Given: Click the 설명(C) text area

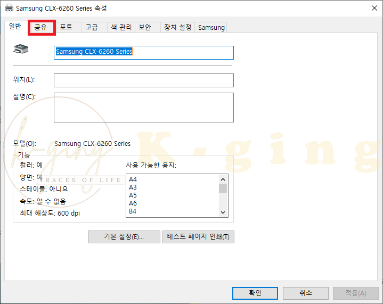Looking at the screenshot, I should click(x=144, y=108).
